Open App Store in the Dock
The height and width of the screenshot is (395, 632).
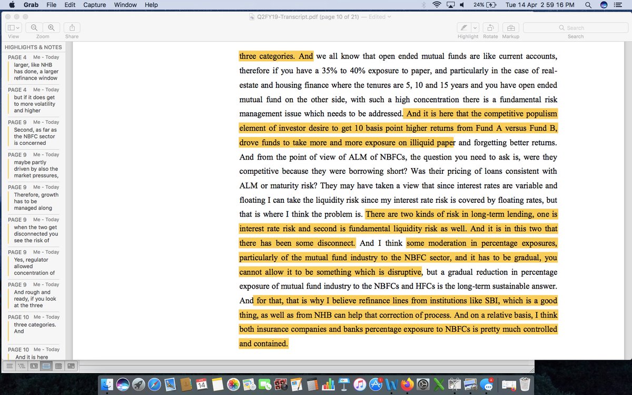tap(376, 384)
